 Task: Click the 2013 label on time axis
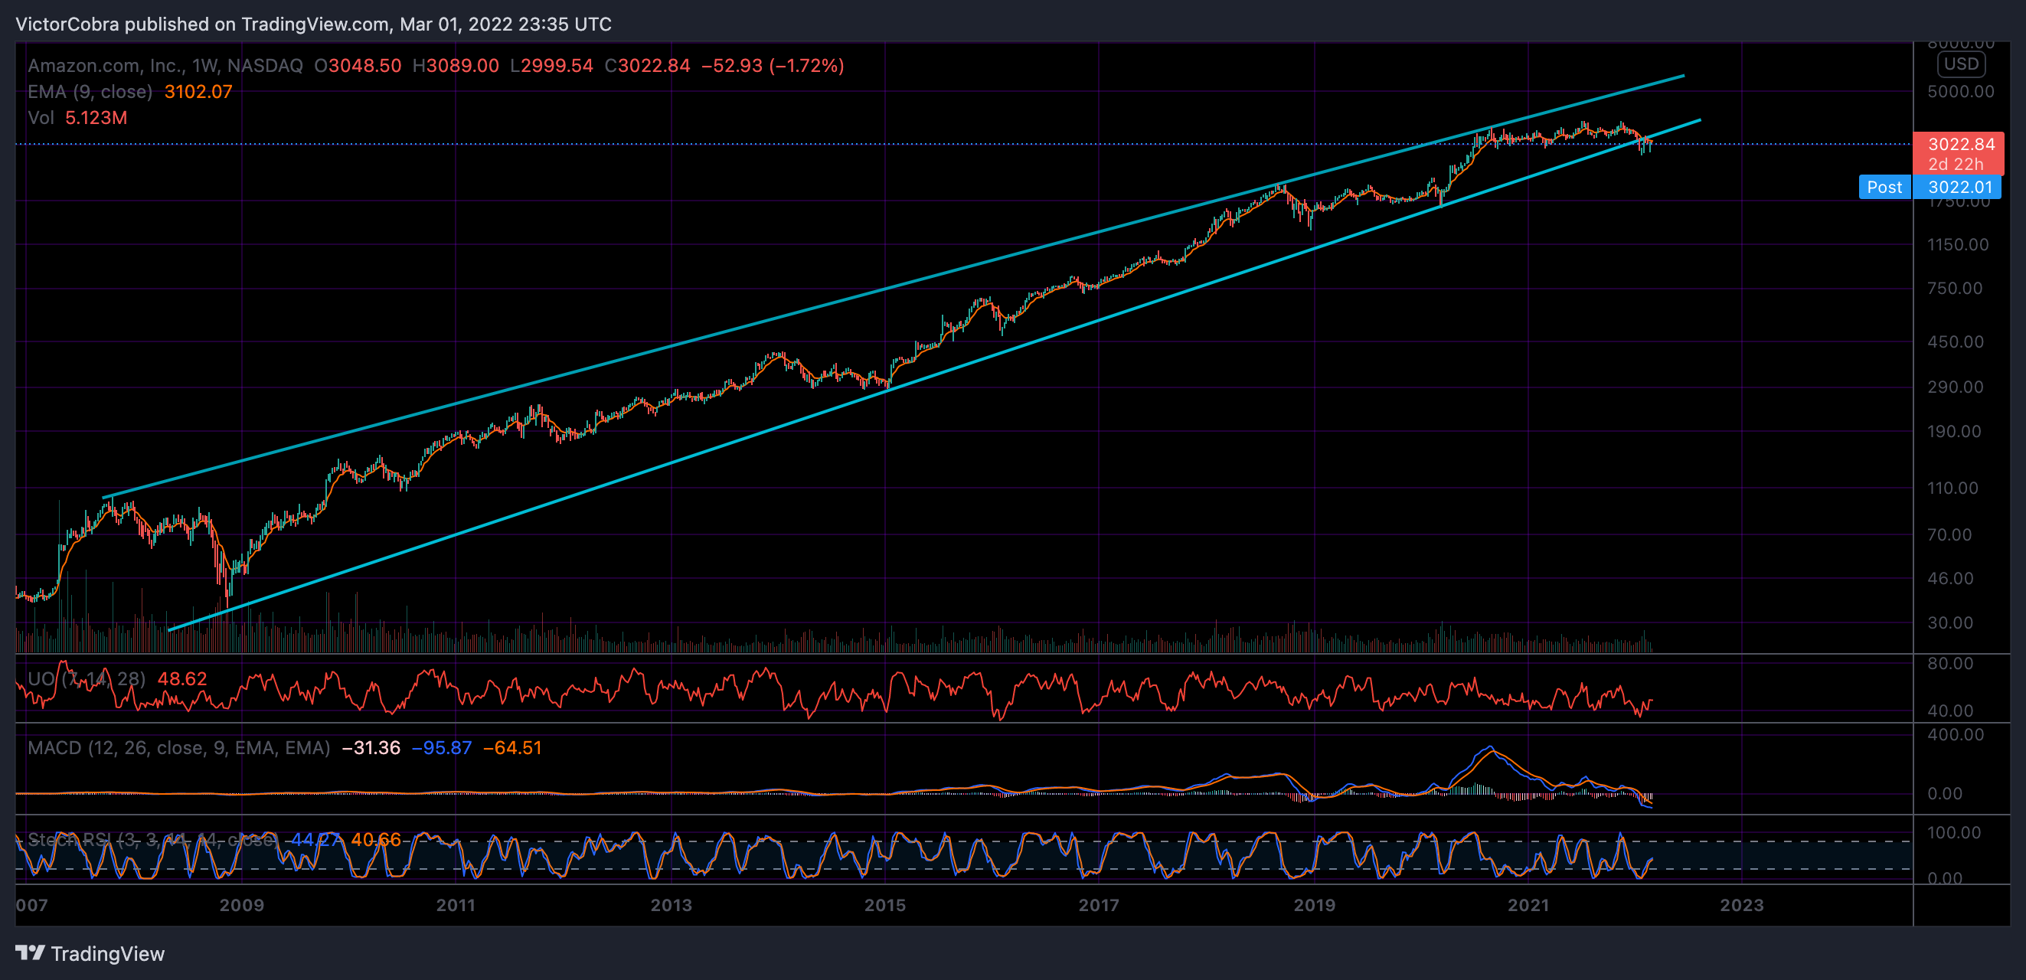pyautogui.click(x=671, y=904)
